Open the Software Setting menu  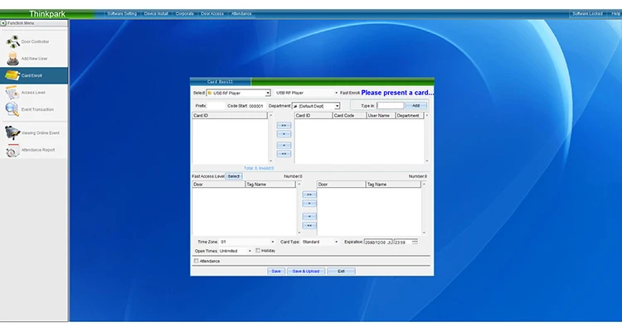[x=122, y=14]
